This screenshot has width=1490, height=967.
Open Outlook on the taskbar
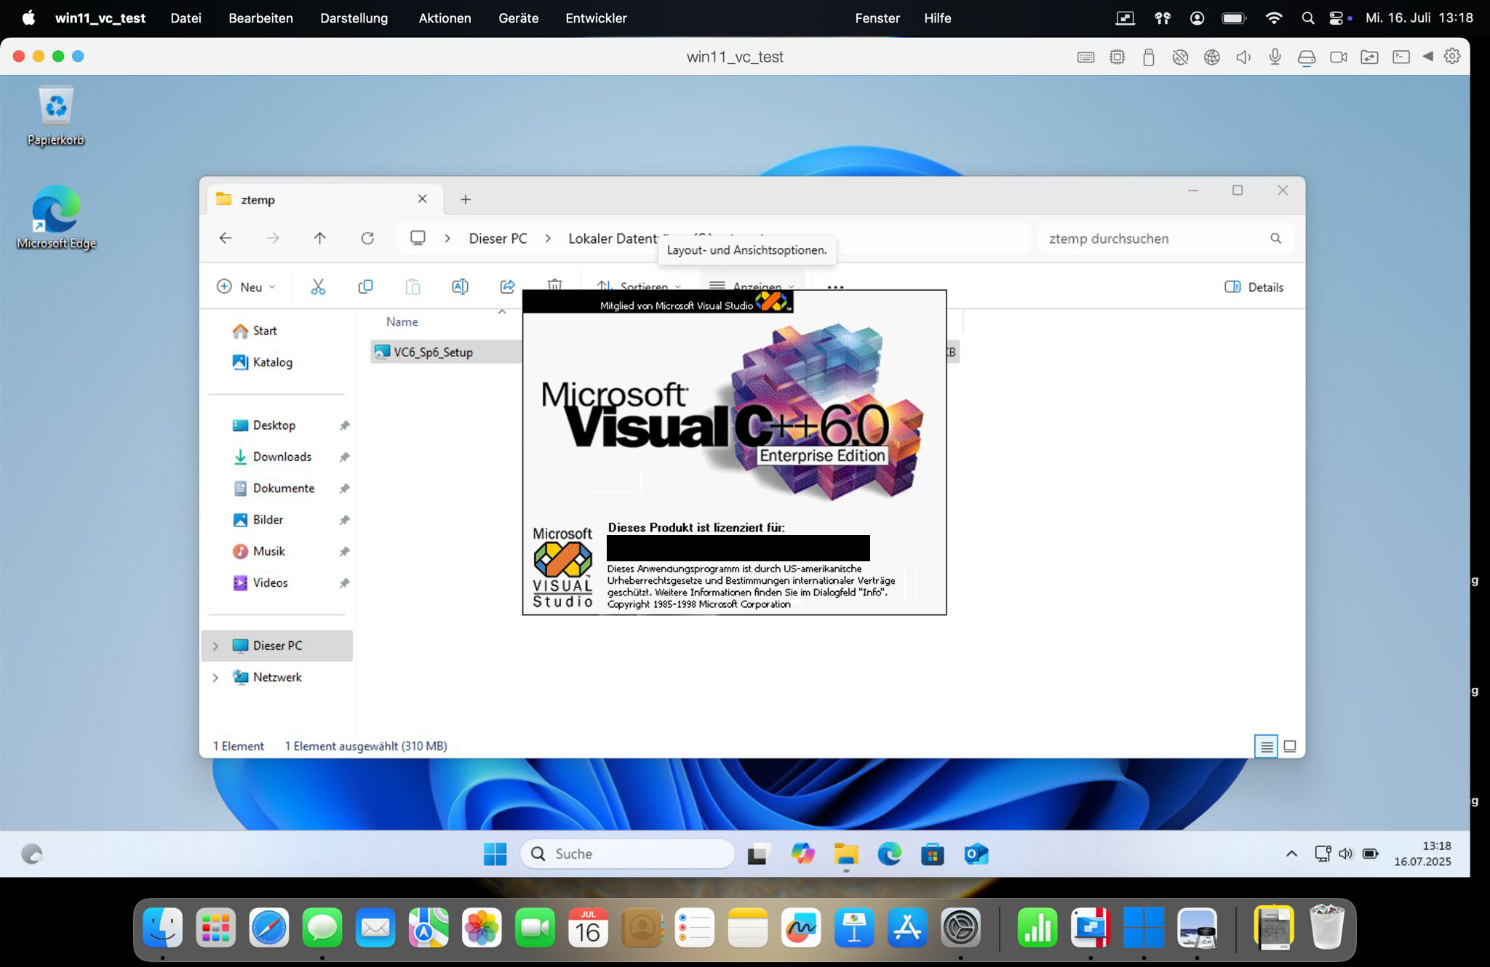[976, 854]
